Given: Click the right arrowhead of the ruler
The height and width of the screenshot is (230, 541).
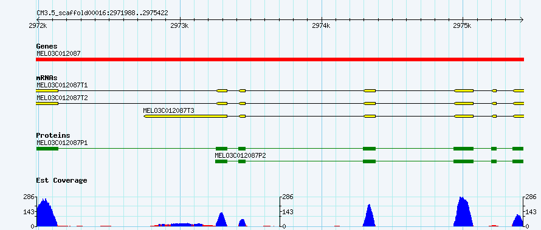Looking at the screenshot, I should pyautogui.click(x=522, y=19).
